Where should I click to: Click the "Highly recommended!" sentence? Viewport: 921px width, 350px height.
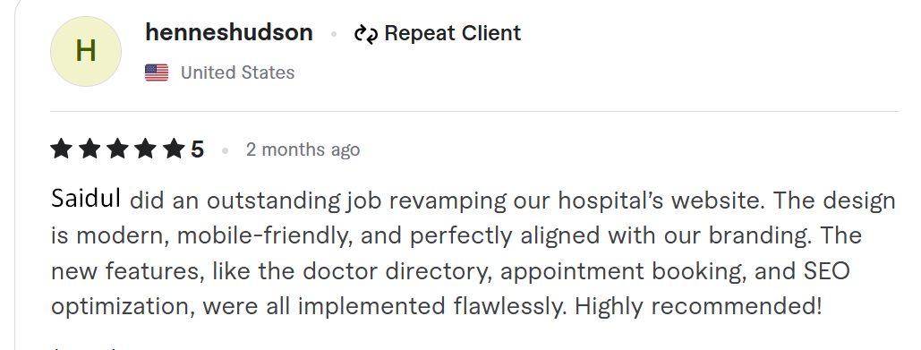698,306
